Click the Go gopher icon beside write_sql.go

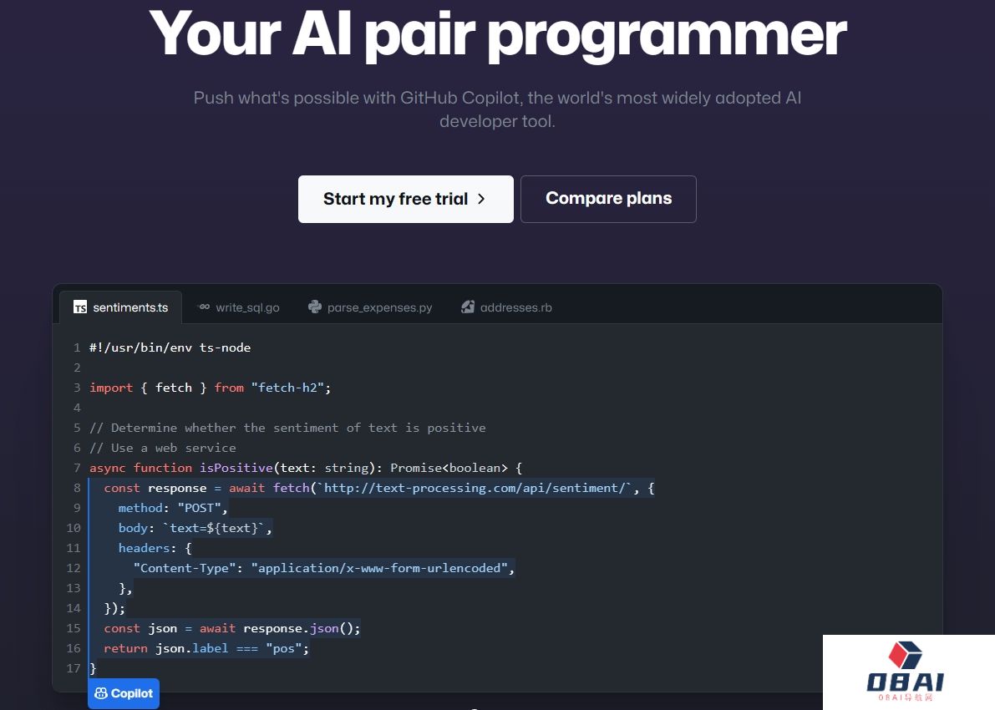(204, 307)
